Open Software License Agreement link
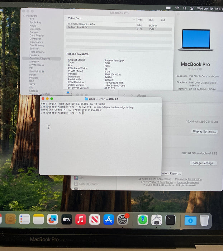The image size is (223, 251). tap(155, 179)
